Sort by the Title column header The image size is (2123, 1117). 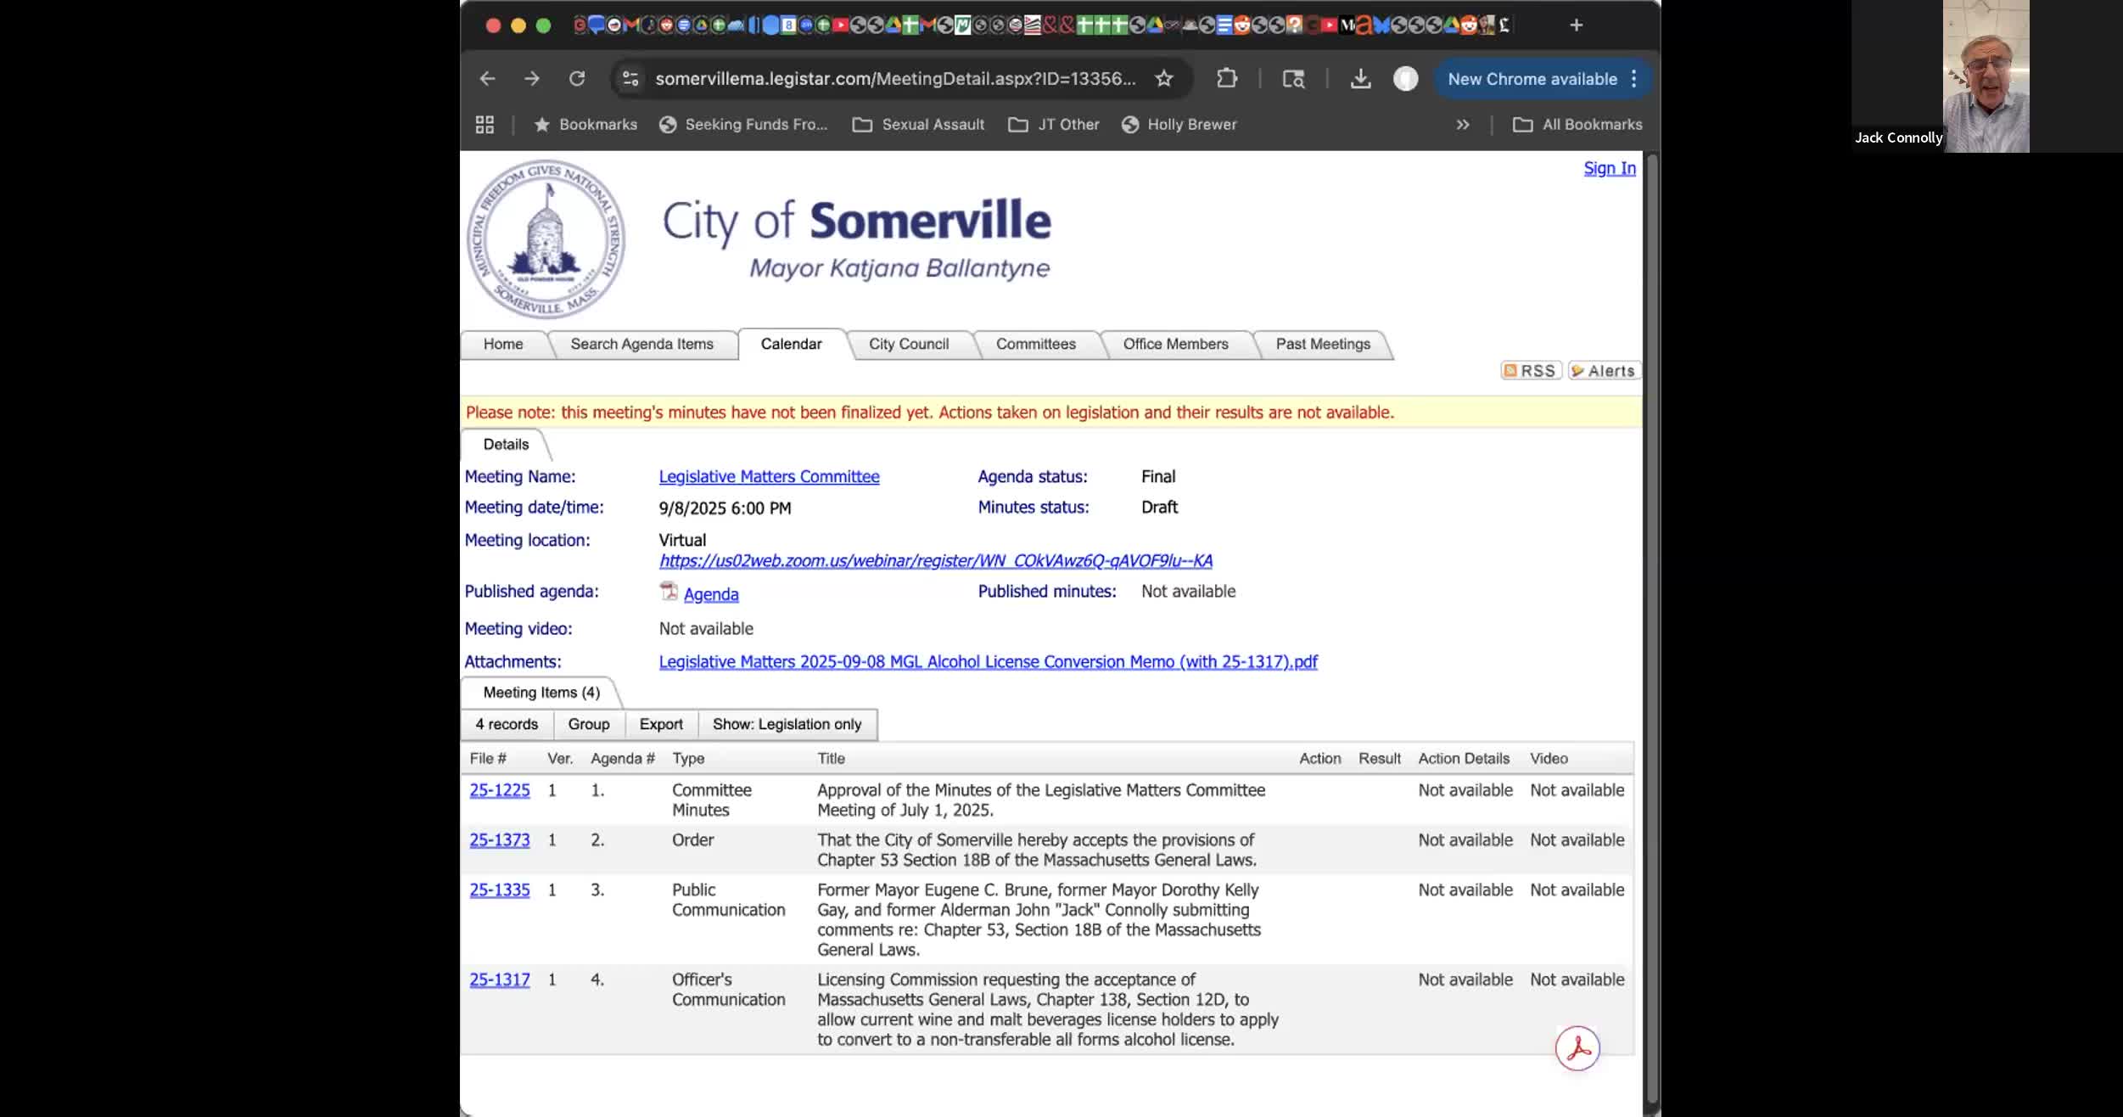831,759
